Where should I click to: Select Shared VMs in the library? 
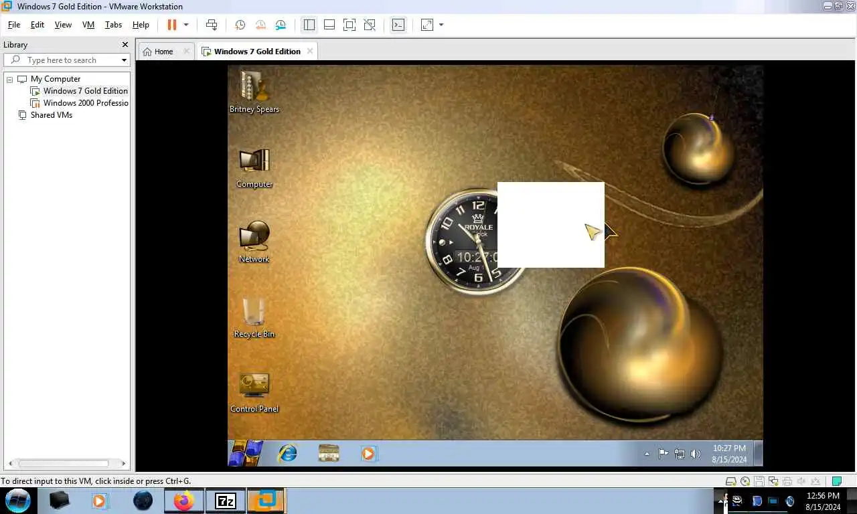(x=51, y=115)
